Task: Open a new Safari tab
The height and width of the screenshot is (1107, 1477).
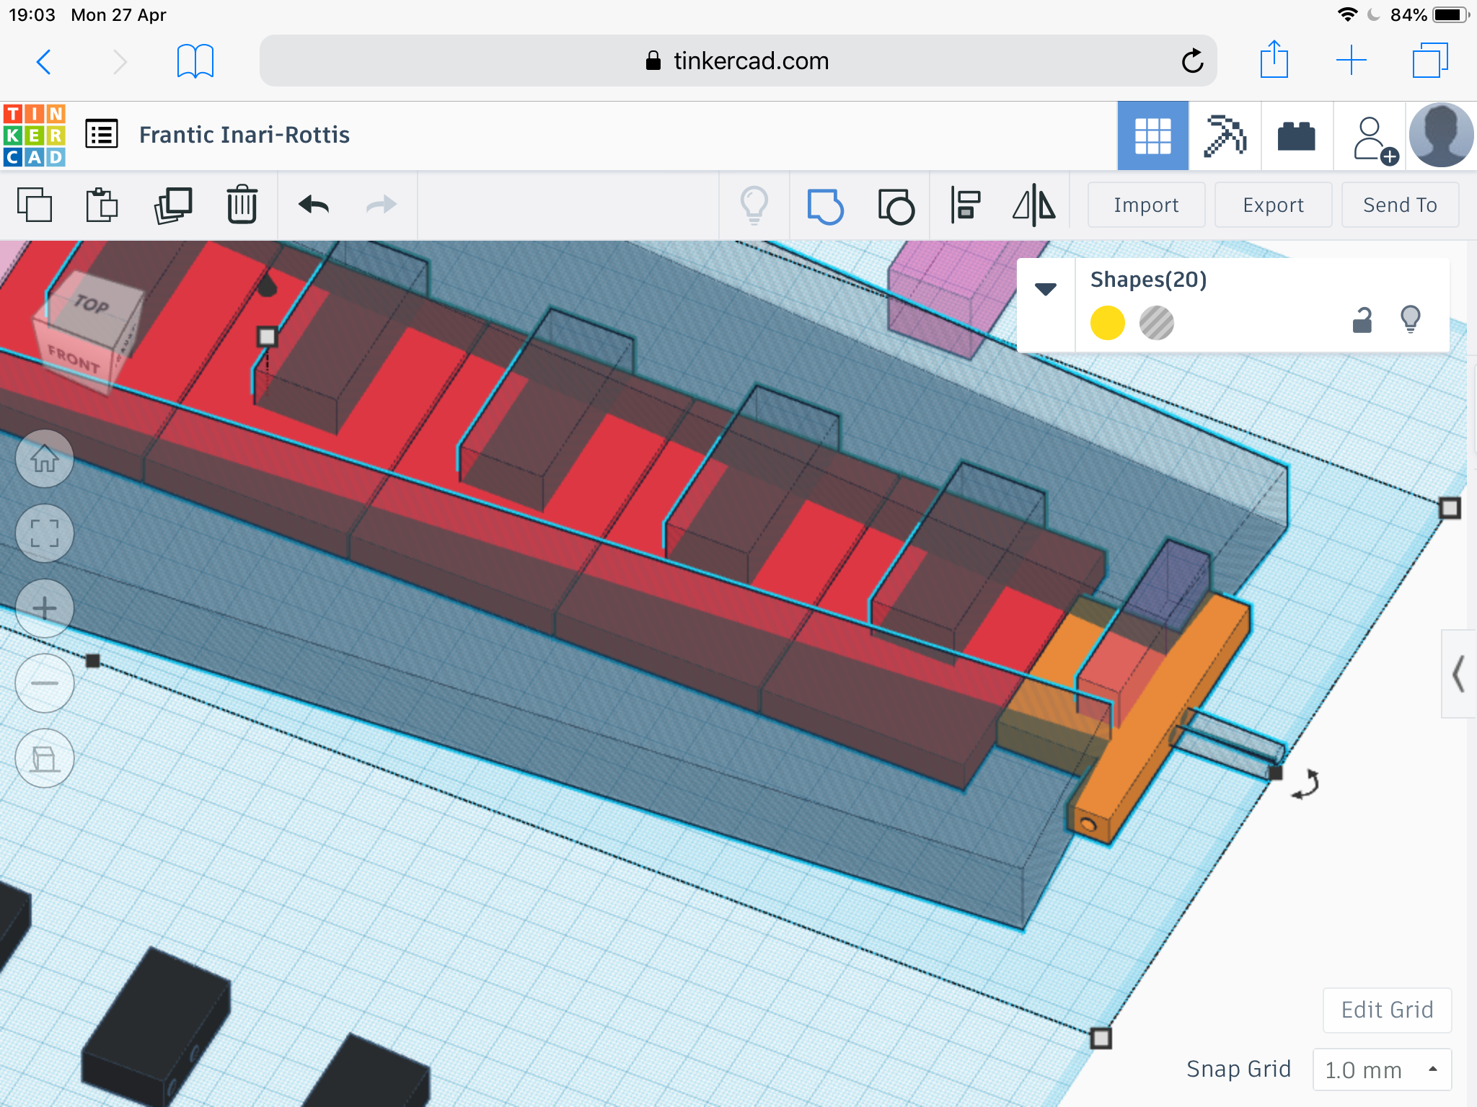Action: click(x=1351, y=61)
